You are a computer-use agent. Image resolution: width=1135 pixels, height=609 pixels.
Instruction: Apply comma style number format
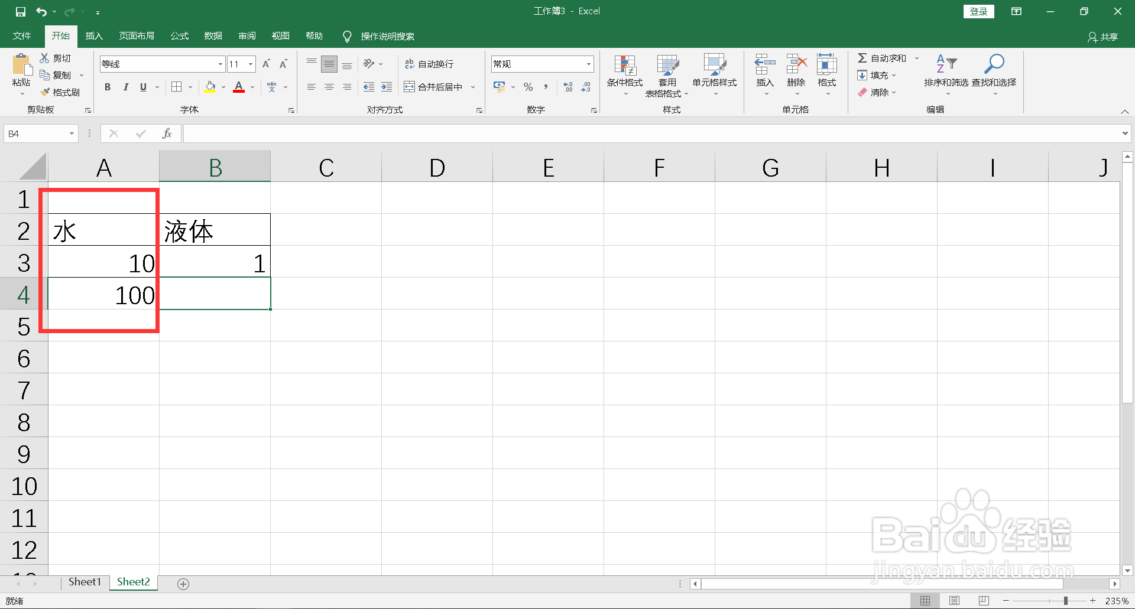coord(546,87)
